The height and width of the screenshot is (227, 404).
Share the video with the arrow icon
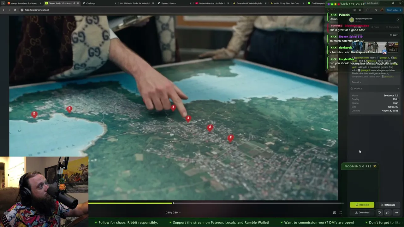coord(388,212)
